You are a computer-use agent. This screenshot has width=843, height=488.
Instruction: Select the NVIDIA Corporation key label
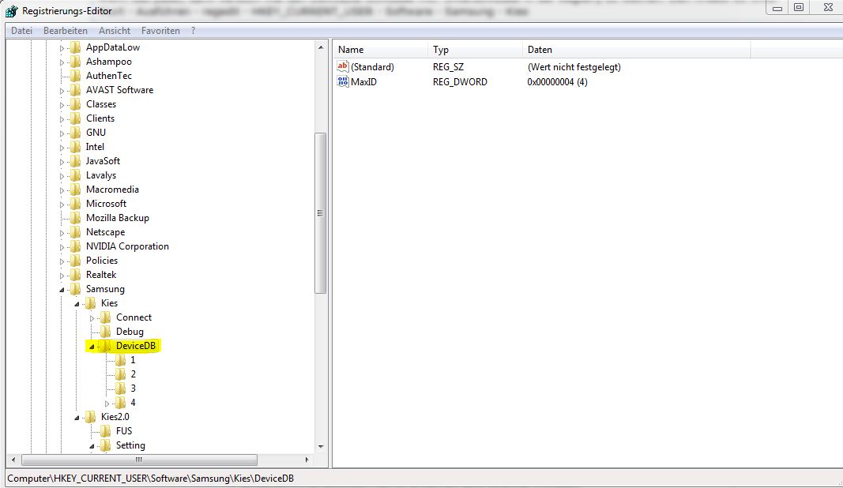(127, 246)
